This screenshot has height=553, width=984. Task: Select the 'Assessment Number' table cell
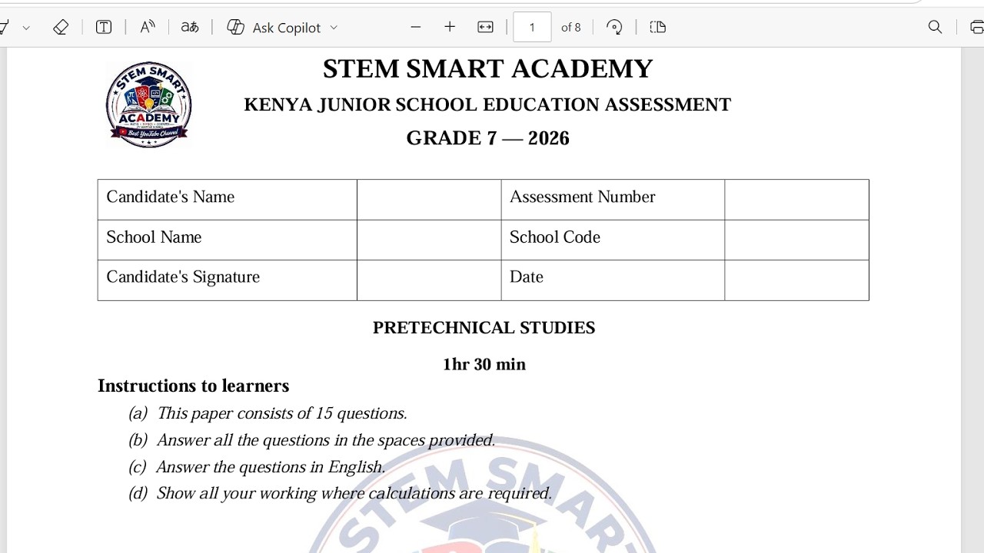point(613,200)
